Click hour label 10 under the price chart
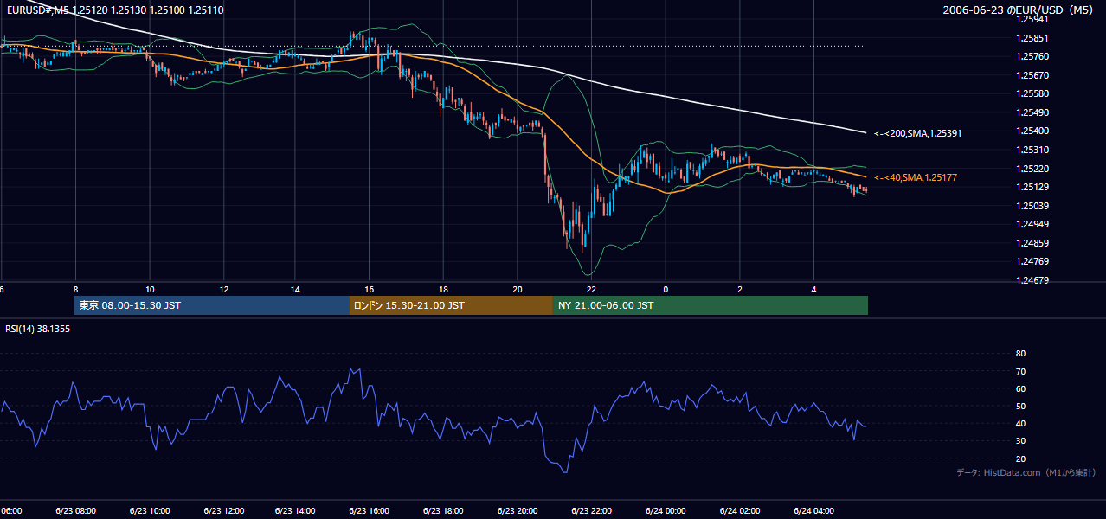Viewport: 1106px width, 519px height. pos(150,289)
